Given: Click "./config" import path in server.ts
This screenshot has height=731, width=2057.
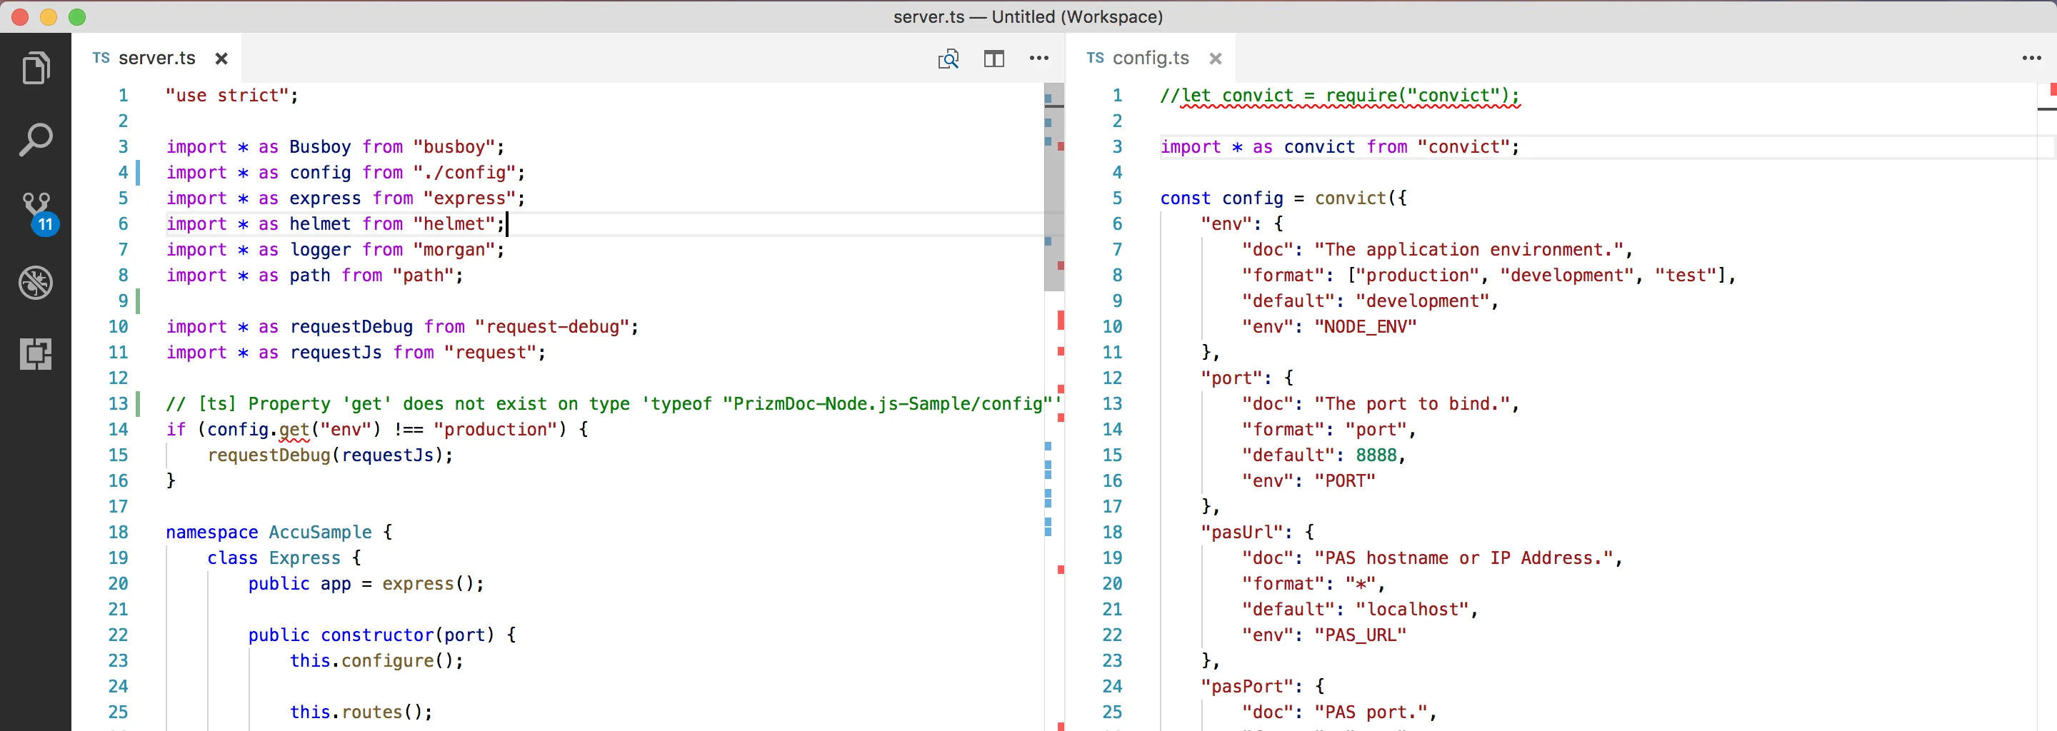Looking at the screenshot, I should click(464, 172).
